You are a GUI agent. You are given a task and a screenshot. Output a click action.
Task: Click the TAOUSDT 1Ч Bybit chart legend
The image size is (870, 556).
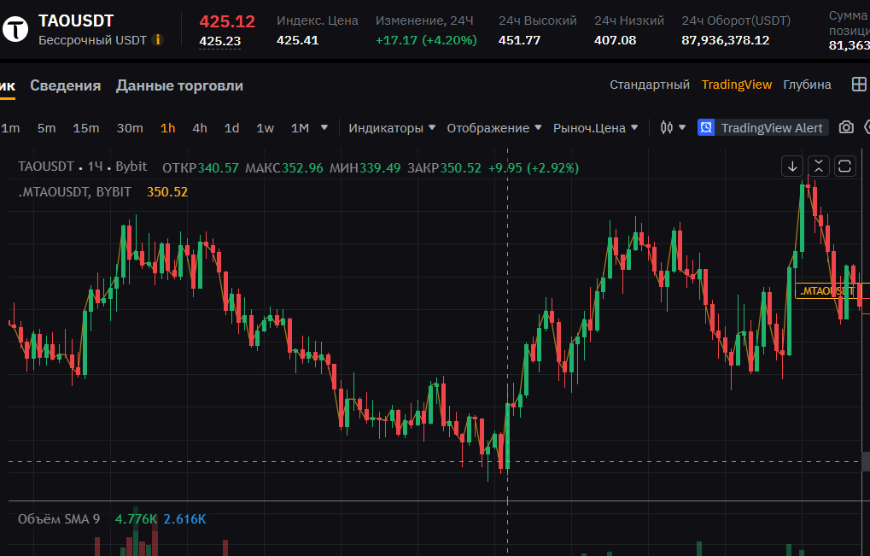[x=83, y=167]
